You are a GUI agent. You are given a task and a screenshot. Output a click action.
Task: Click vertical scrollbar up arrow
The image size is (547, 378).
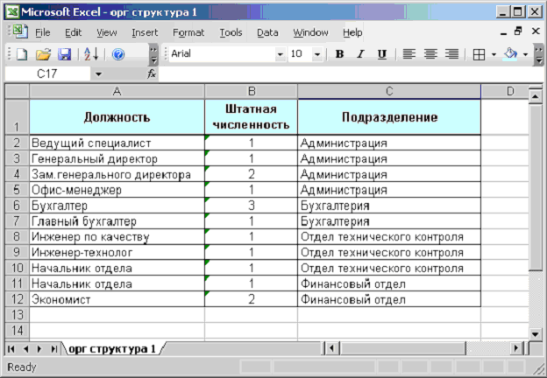point(536,95)
